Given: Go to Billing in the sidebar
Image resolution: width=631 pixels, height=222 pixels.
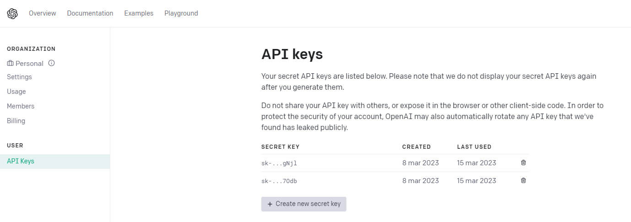Looking at the screenshot, I should 16,121.
